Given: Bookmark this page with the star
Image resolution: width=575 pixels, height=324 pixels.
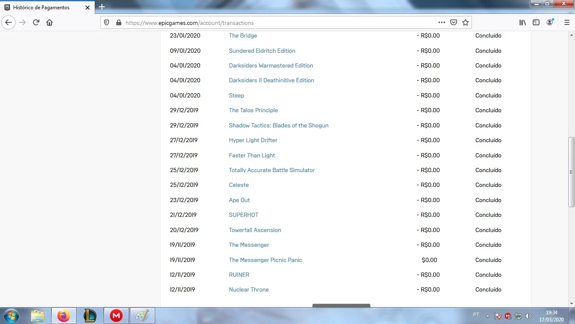Looking at the screenshot, I should (465, 22).
